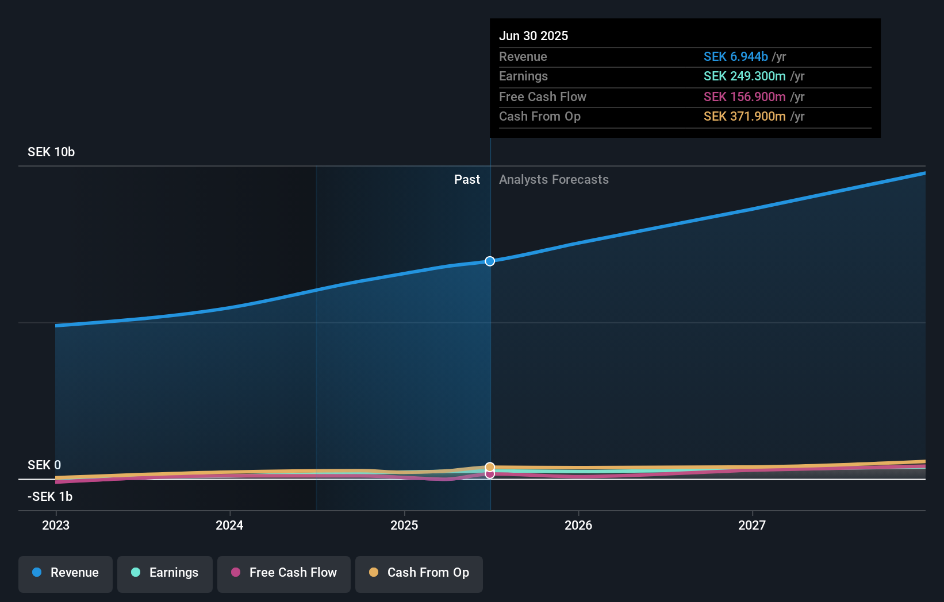The image size is (944, 602).
Task: Click the Free Cash Flow label in tooltip
Action: (543, 97)
